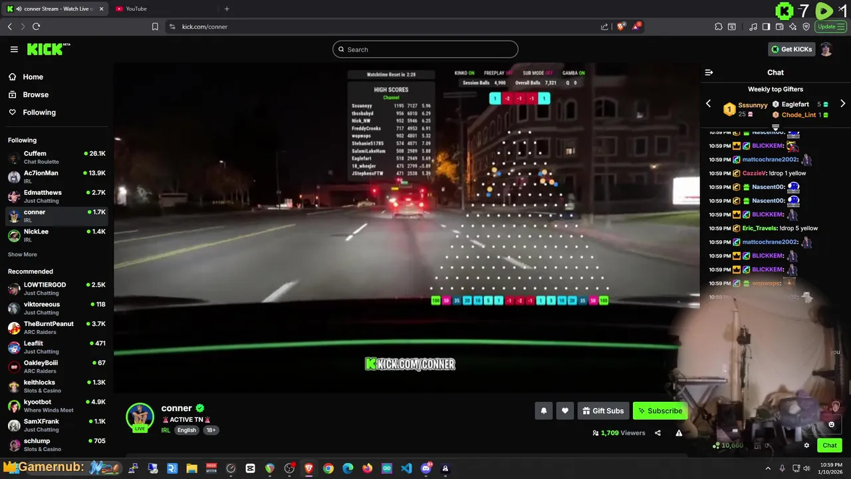View site information icon
The height and width of the screenshot is (479, 851).
[172, 27]
